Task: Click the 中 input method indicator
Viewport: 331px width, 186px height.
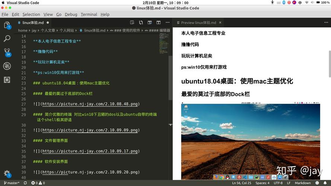Action: pos(300,3)
